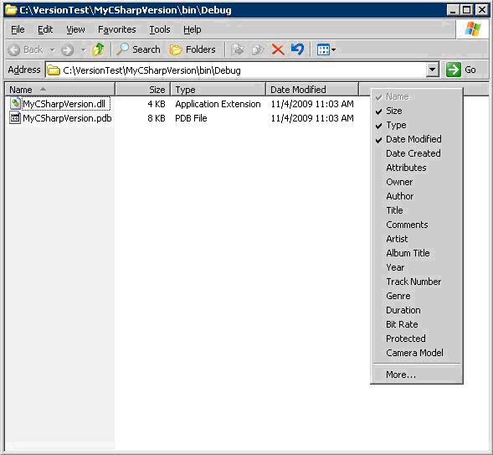Click the blue Undo arrow icon

pos(297,49)
